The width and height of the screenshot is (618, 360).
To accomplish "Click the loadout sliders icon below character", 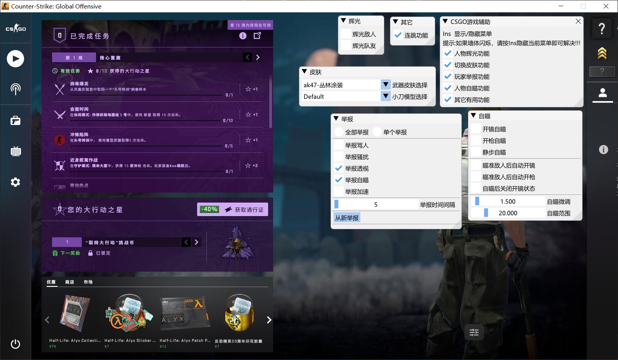I will (x=474, y=332).
